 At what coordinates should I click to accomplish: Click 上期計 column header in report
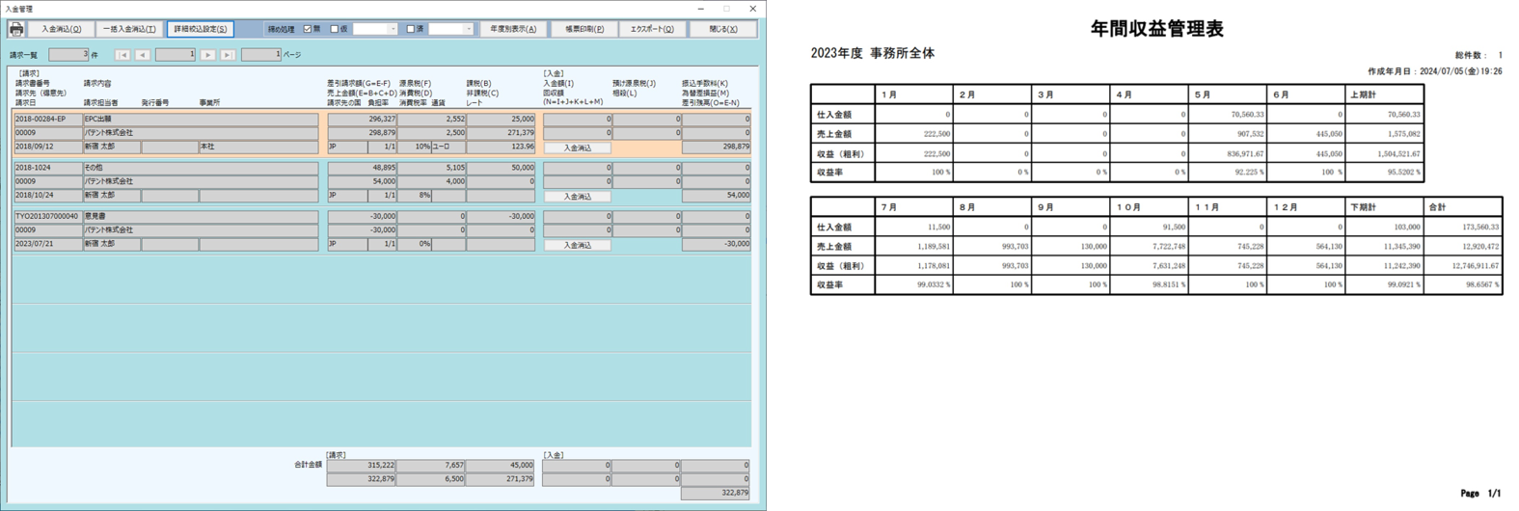click(x=1384, y=94)
